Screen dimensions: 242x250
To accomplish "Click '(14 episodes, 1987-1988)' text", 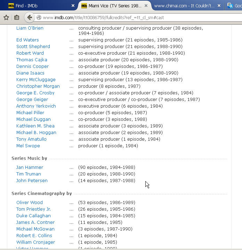I will coord(107,181).
